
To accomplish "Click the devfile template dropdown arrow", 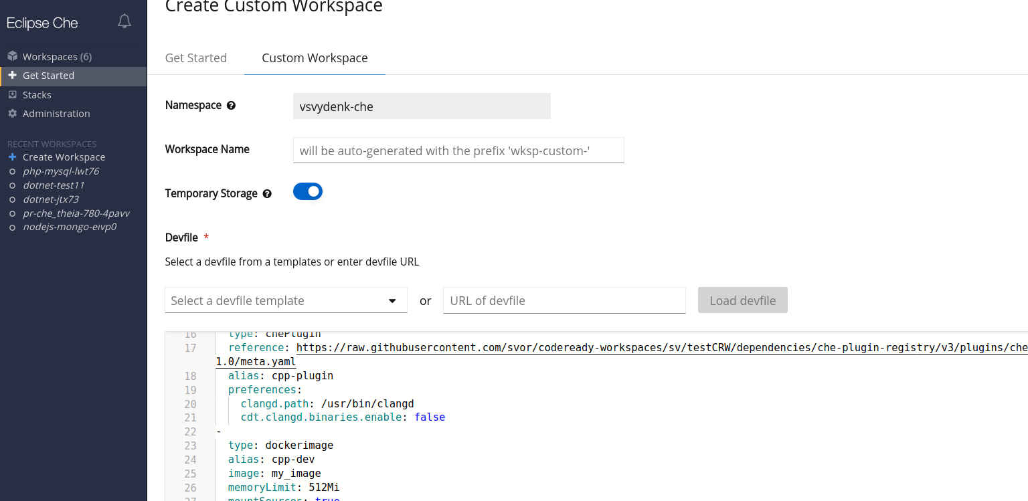I will click(393, 301).
